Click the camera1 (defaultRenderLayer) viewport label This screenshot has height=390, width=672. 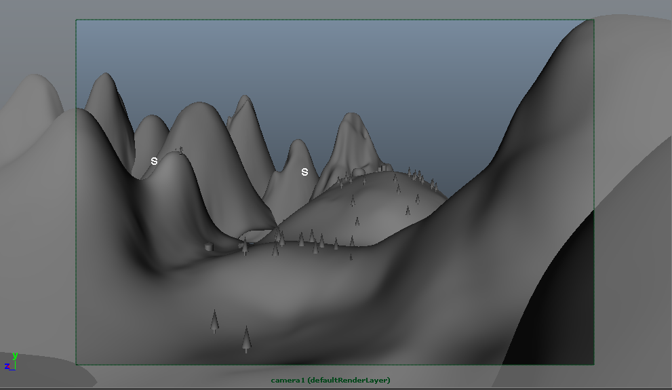[x=330, y=380]
